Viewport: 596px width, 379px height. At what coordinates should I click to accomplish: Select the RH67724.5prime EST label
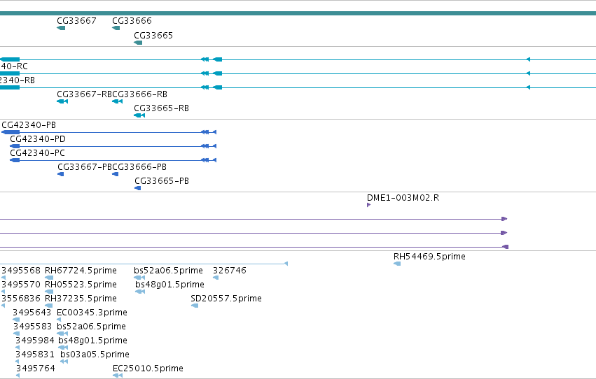coord(81,271)
